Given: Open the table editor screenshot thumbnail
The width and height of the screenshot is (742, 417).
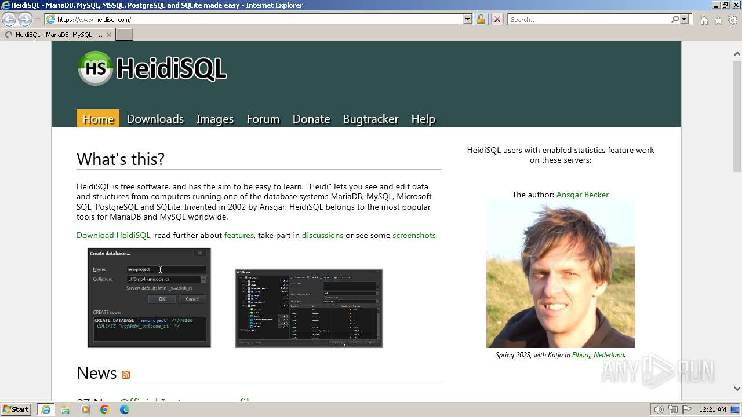Looking at the screenshot, I should point(309,308).
